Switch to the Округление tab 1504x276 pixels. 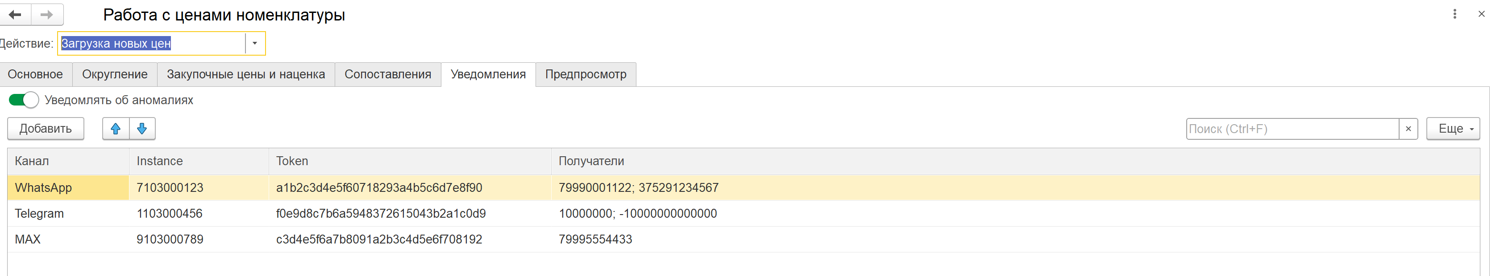point(115,74)
